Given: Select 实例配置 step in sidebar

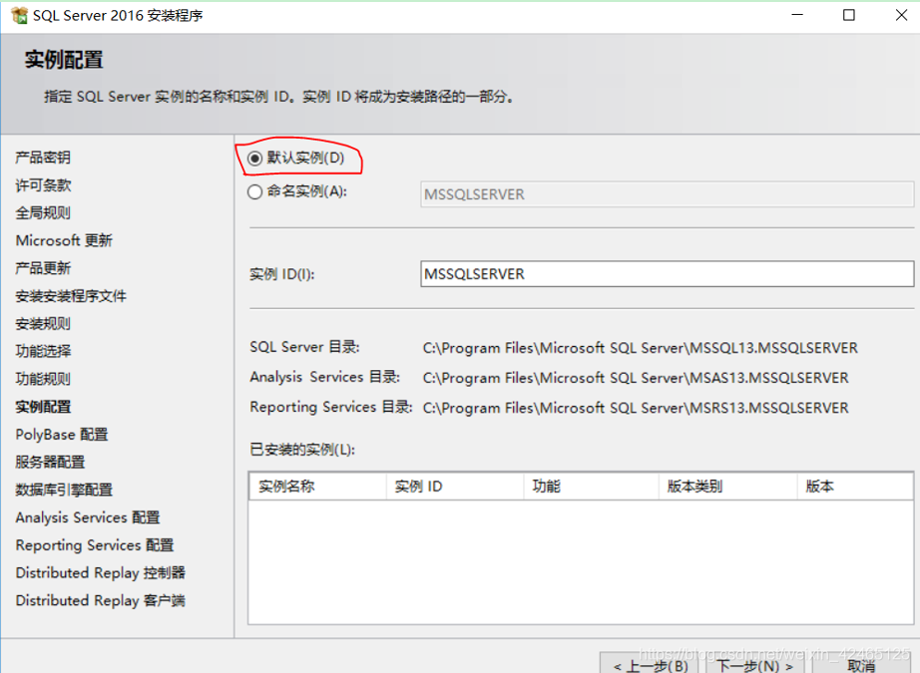Looking at the screenshot, I should 43,406.
